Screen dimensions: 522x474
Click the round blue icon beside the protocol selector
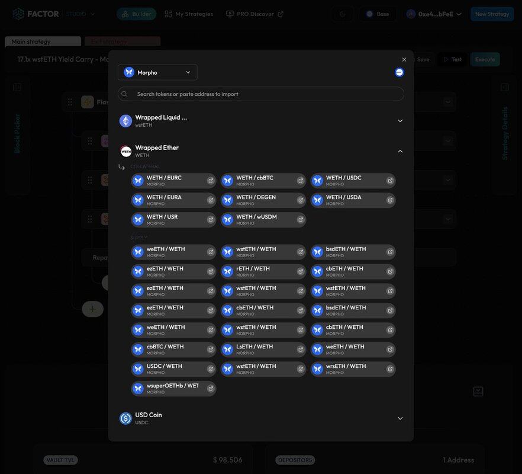coord(399,72)
